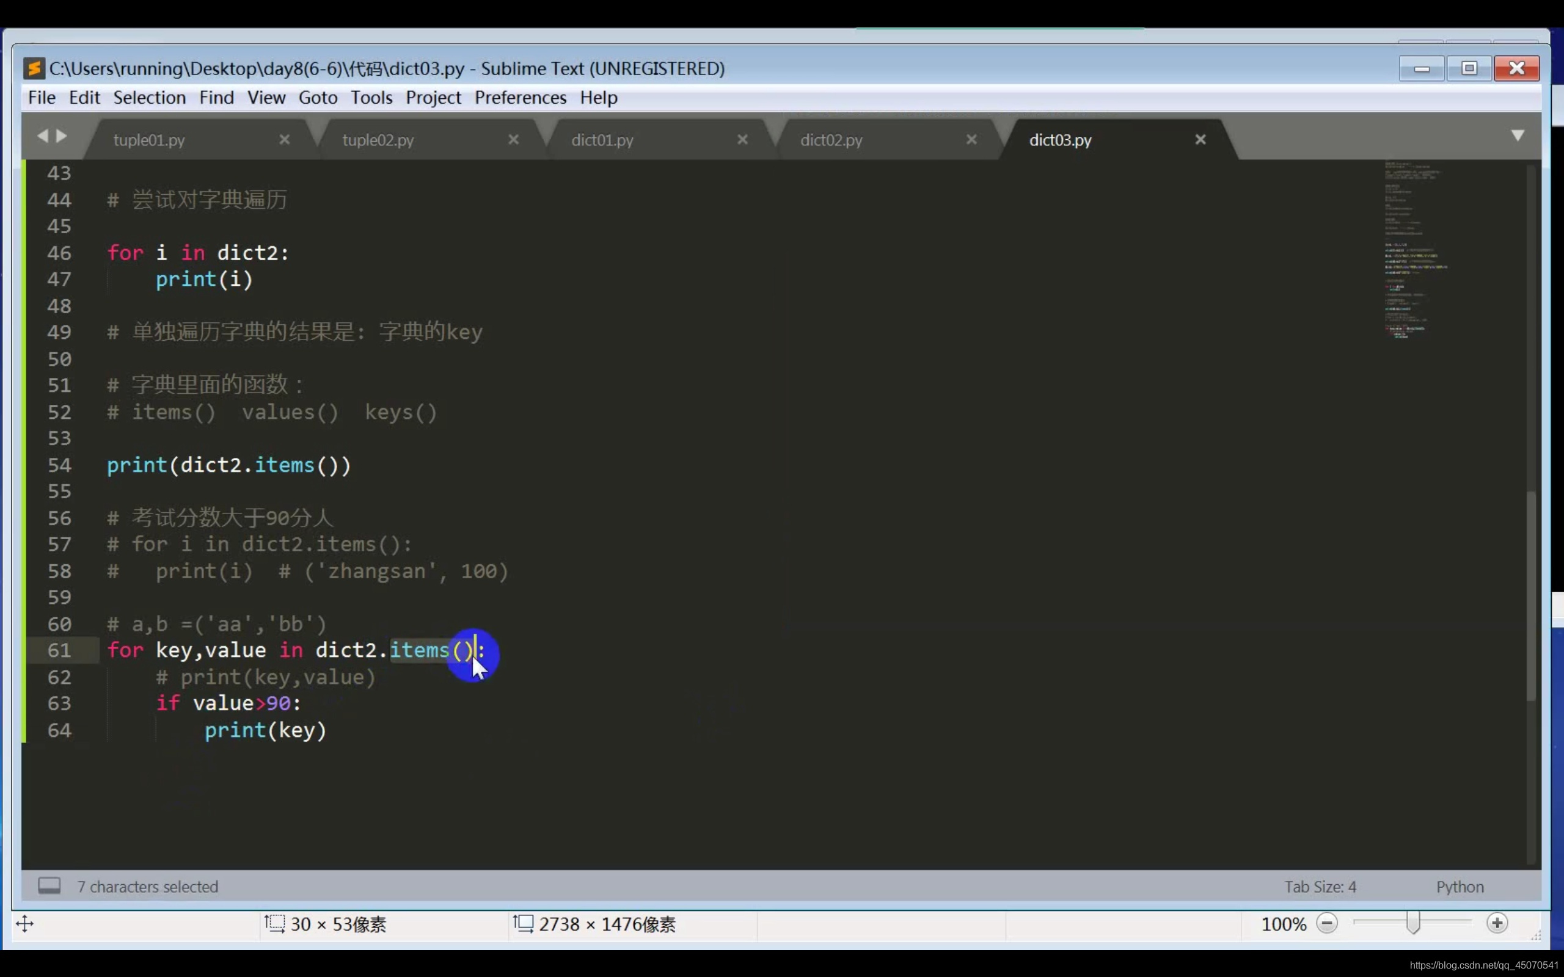Open the Tools menu

tap(371, 98)
